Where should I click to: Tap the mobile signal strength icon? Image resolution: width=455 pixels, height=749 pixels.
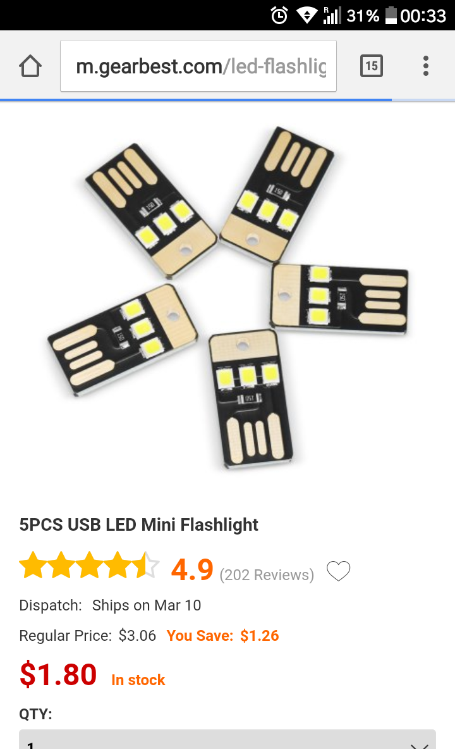coord(332,15)
